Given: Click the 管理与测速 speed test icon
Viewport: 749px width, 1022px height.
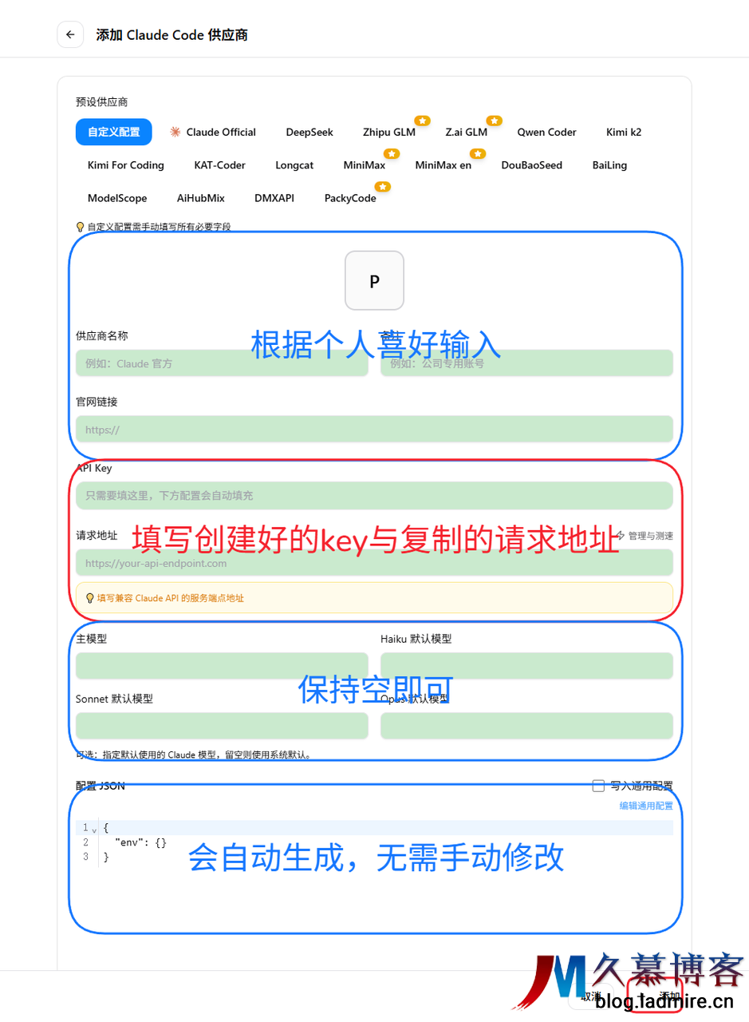Looking at the screenshot, I should 621,536.
